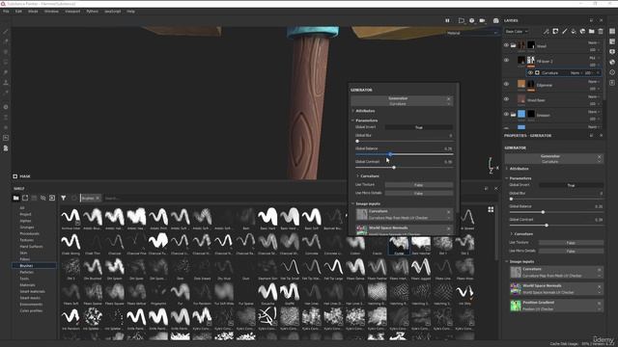Collapse Parameters in floating Generator popup
The image size is (618, 347).
(353, 120)
